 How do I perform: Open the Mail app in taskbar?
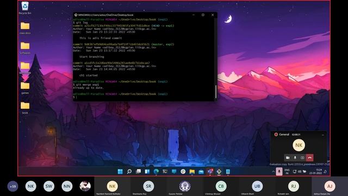click(201, 171)
